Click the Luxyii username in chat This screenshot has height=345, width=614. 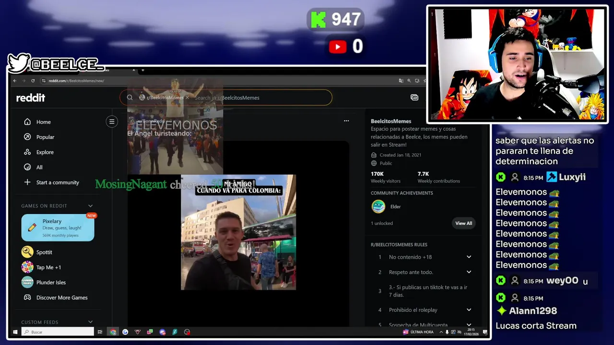point(572,177)
